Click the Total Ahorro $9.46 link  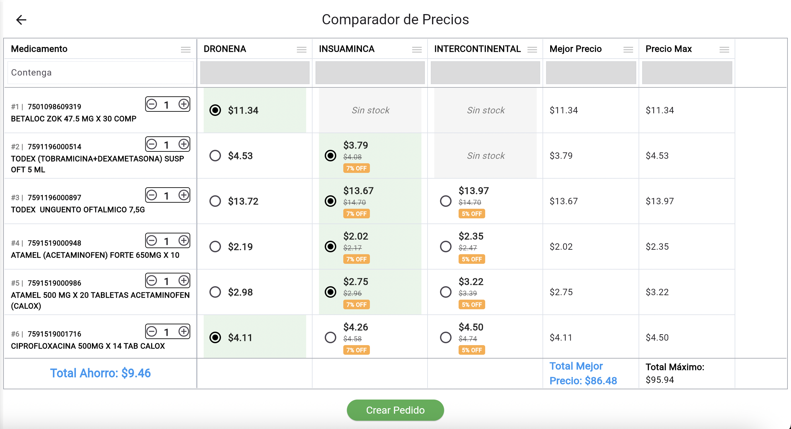coord(100,373)
